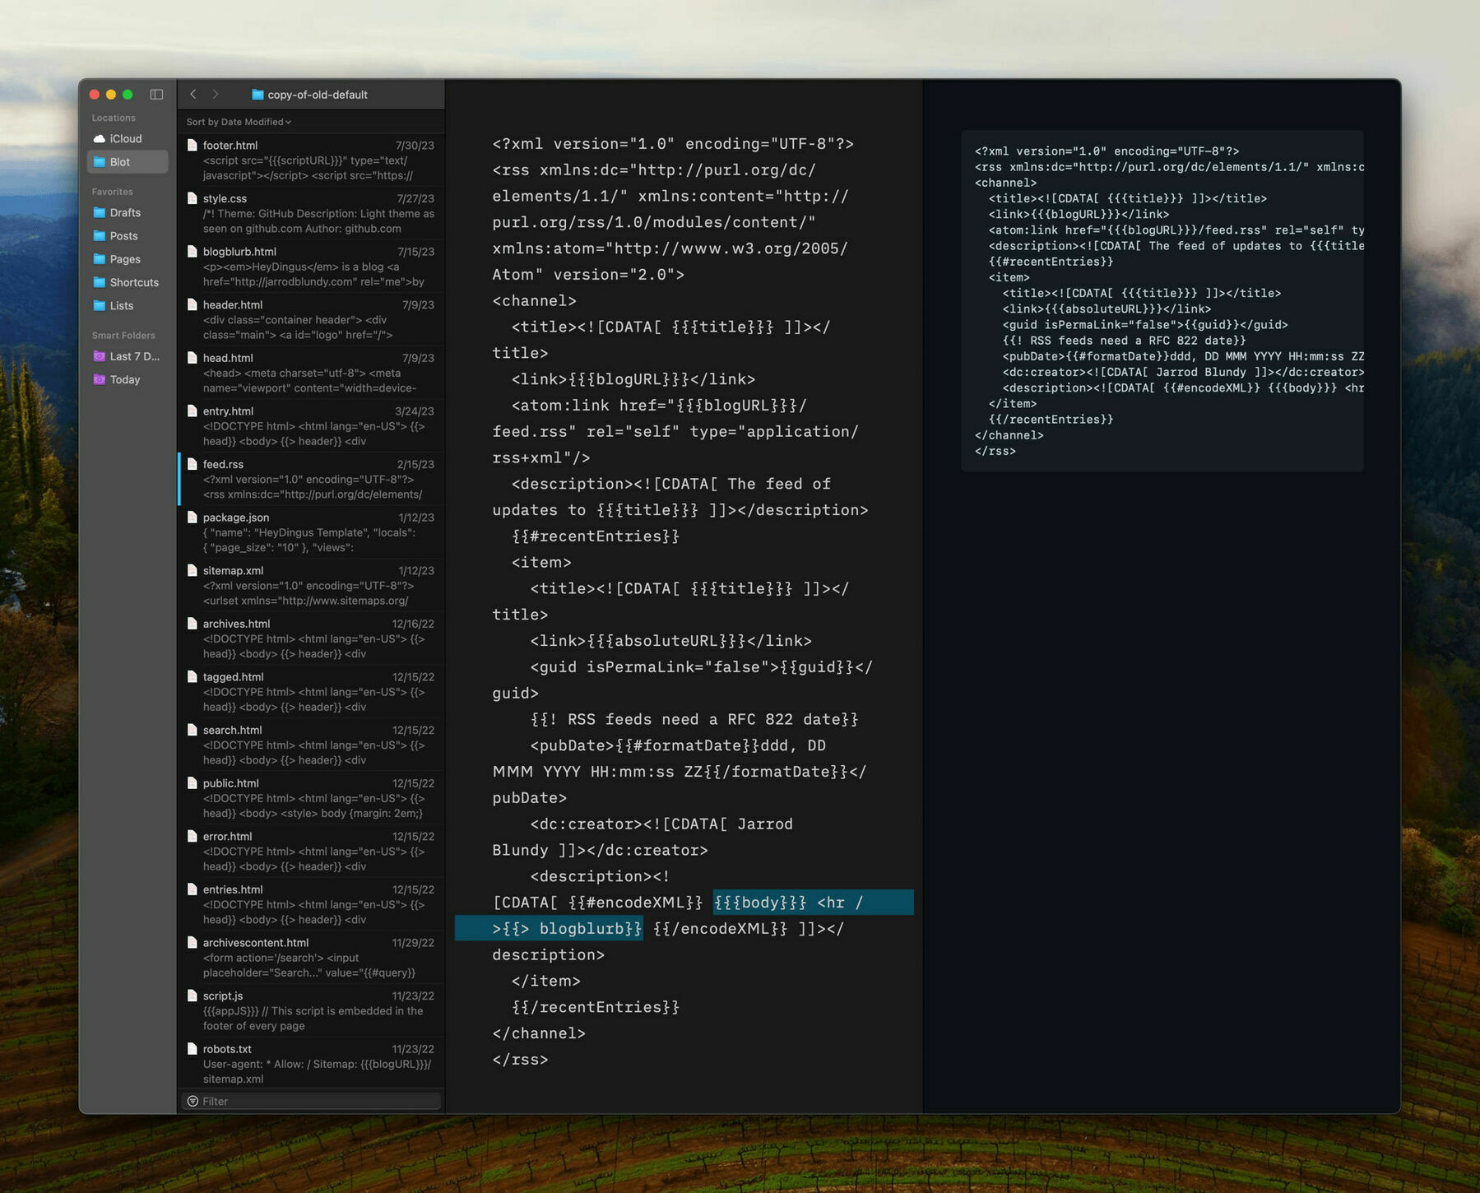Click the script.js file icon
Image resolution: width=1480 pixels, height=1193 pixels.
192,996
